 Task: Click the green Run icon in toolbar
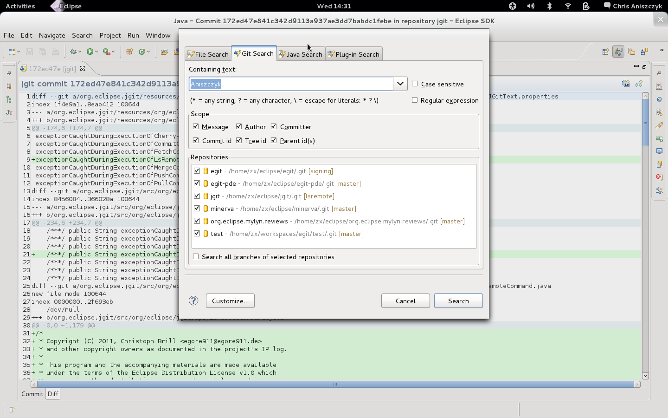90,52
